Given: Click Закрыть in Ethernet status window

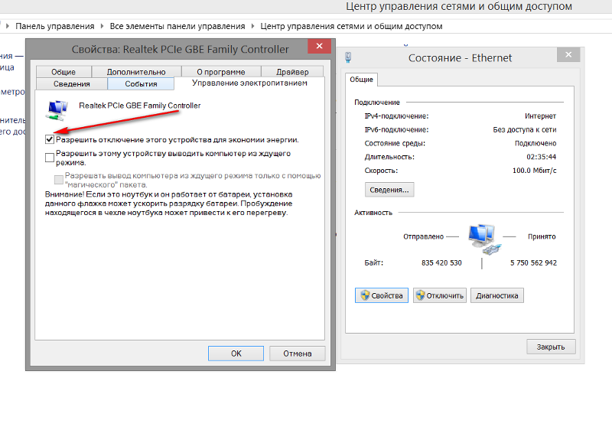Looking at the screenshot, I should click(551, 347).
